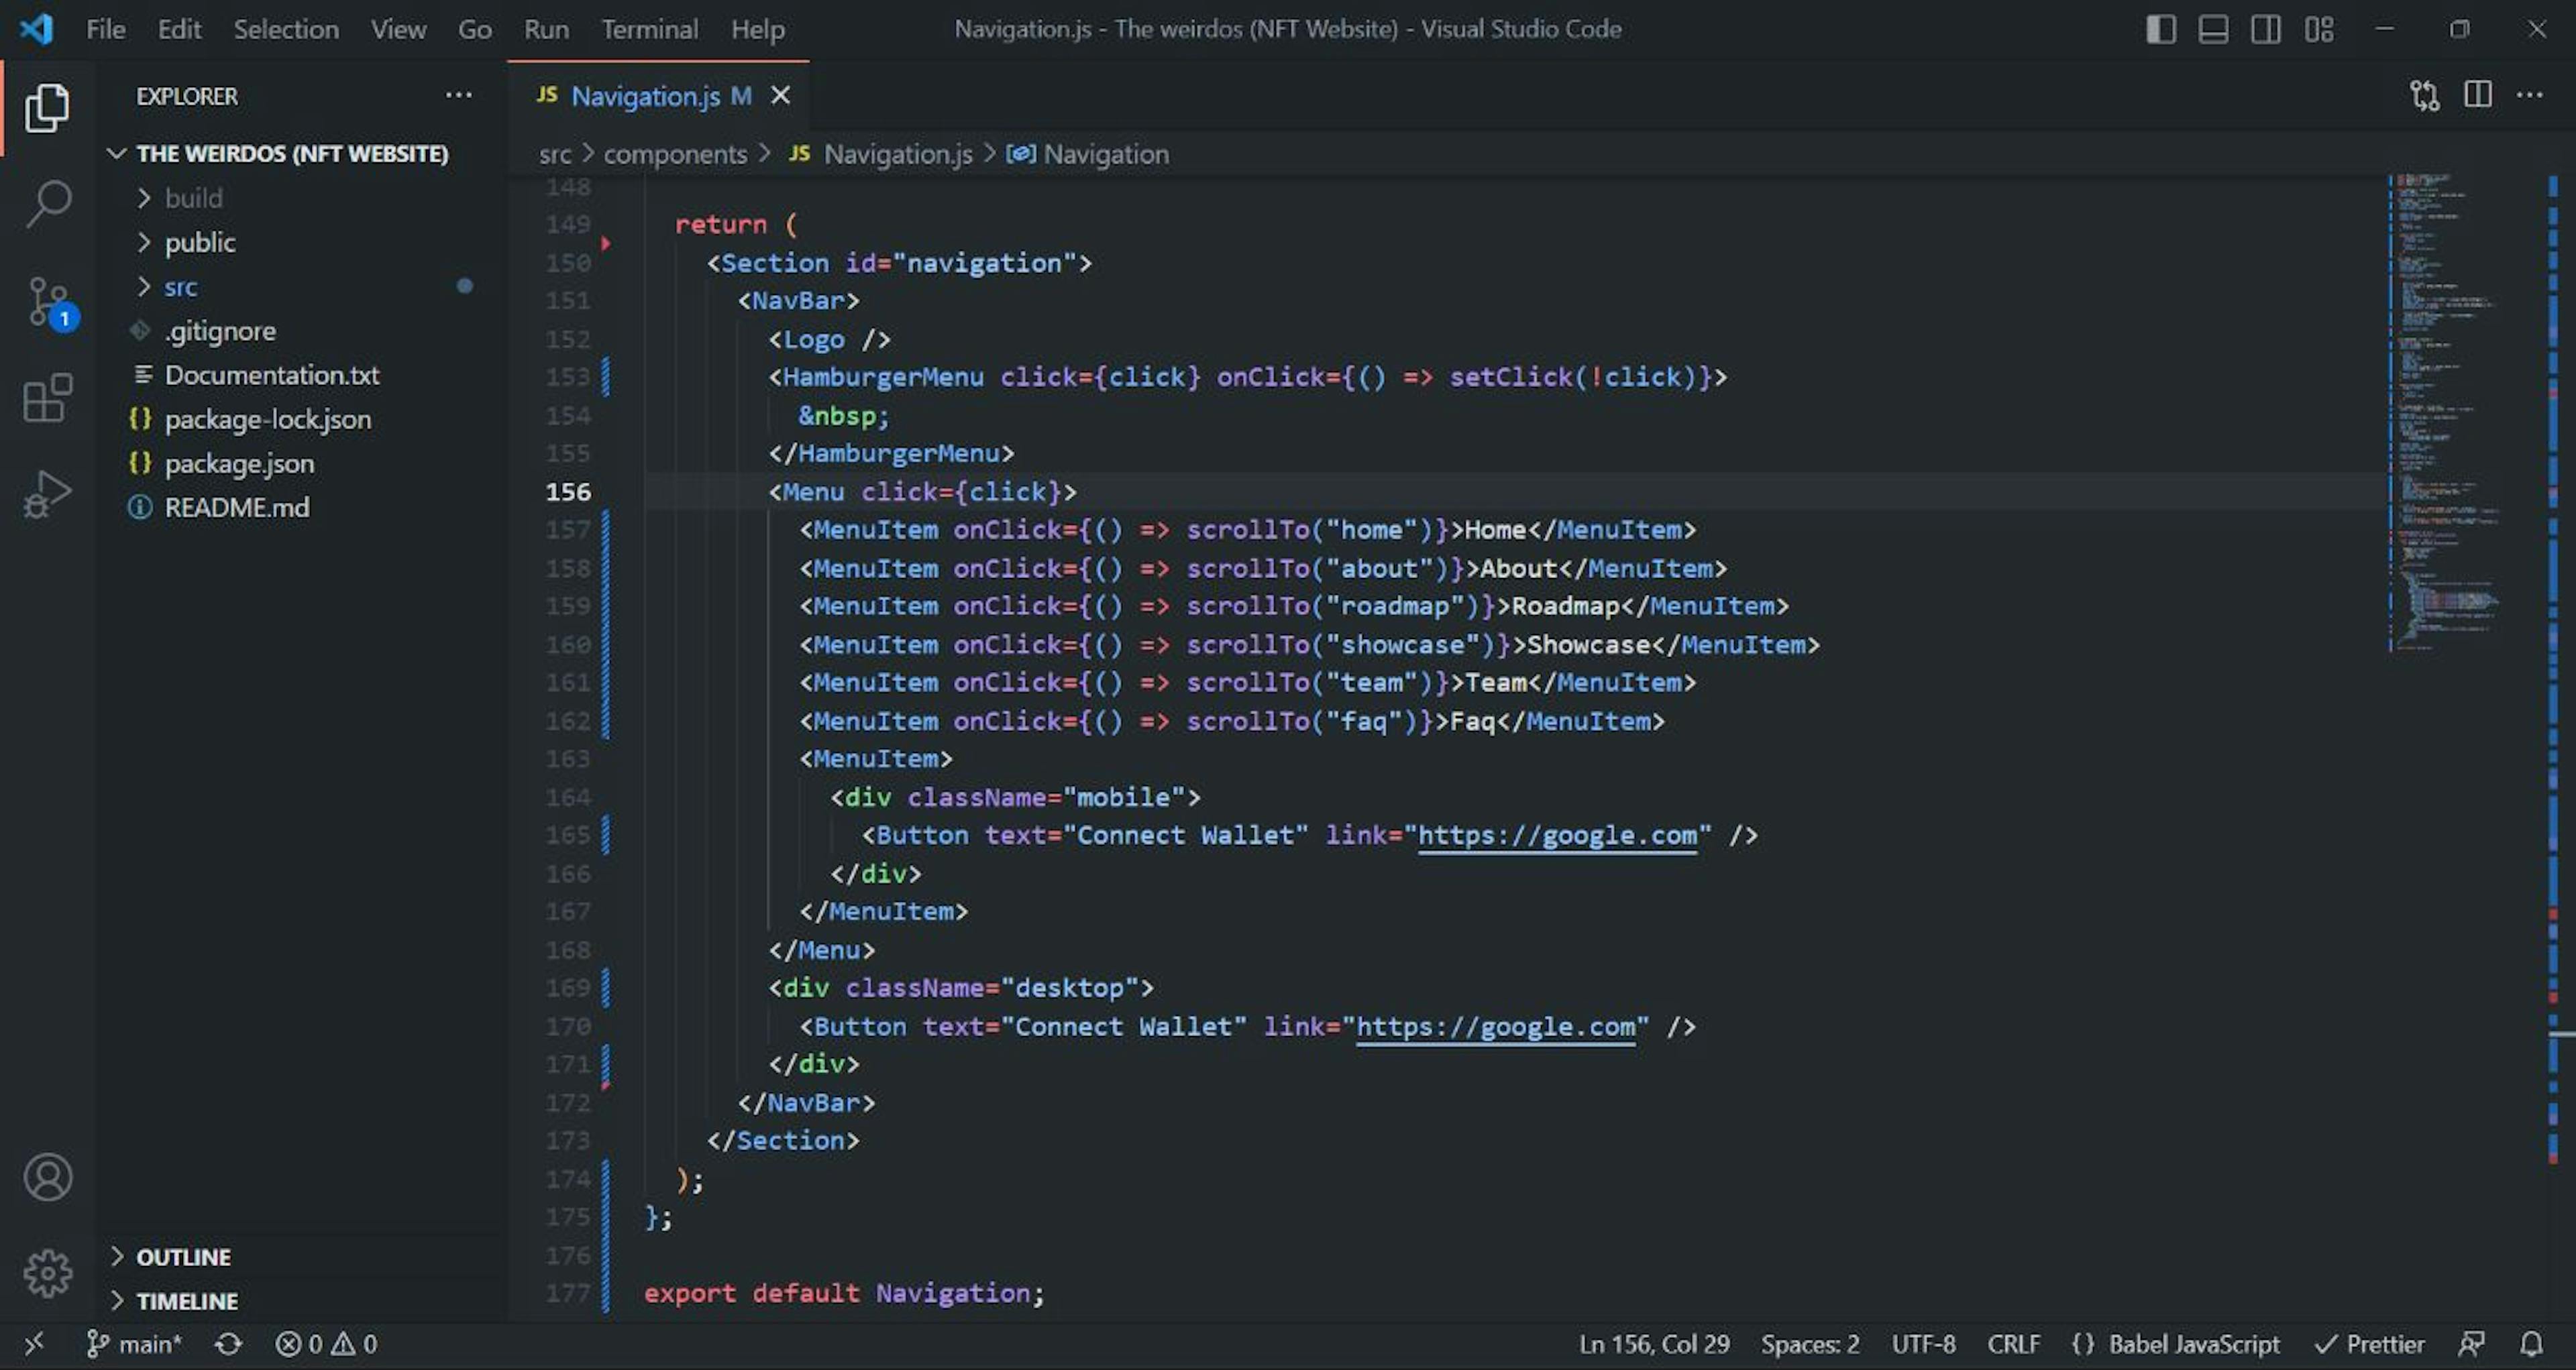
Task: Expand the build folder
Action: click(x=193, y=197)
